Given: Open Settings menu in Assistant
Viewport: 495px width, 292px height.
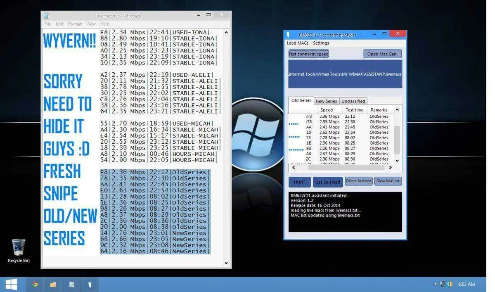Looking at the screenshot, I should pyautogui.click(x=321, y=43).
